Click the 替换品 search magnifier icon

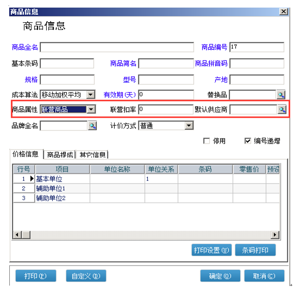pos(281,95)
